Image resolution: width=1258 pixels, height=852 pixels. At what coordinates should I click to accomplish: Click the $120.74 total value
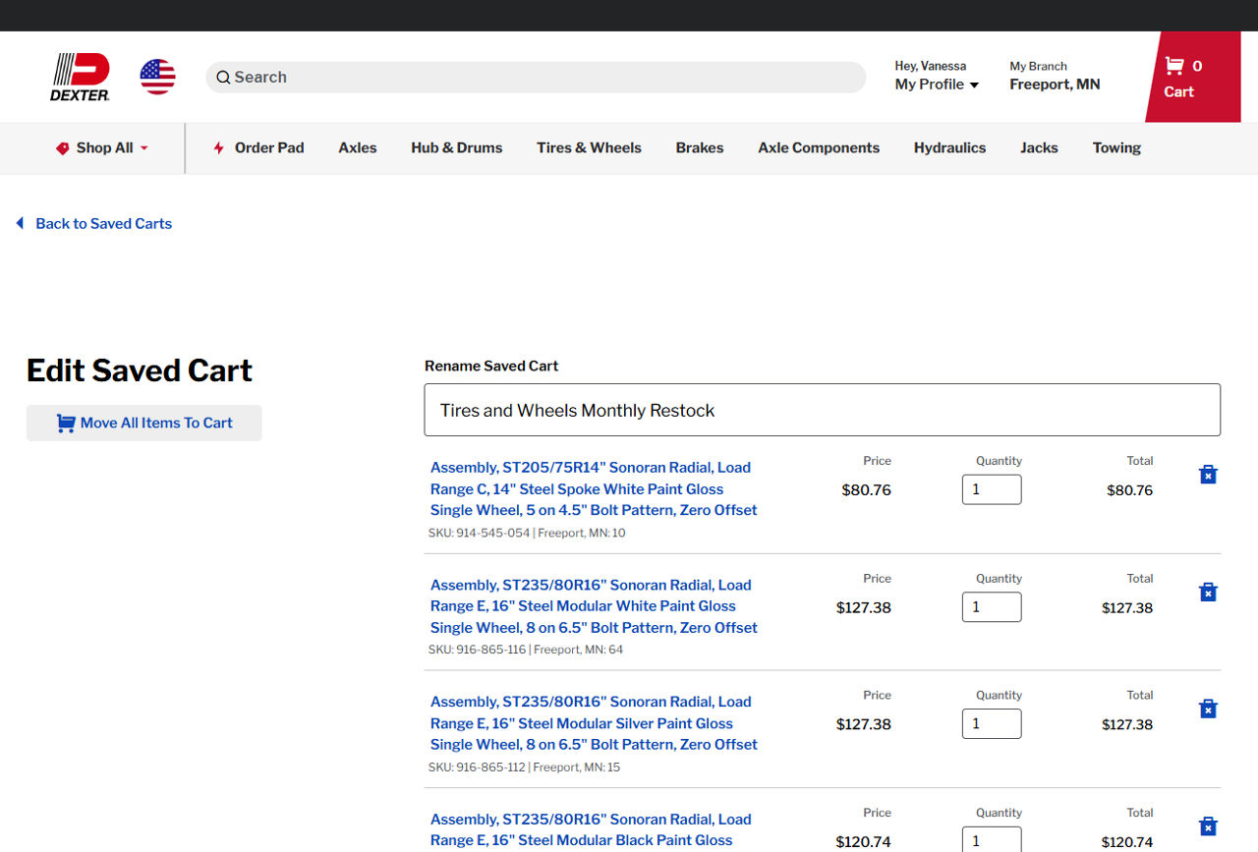[x=1127, y=842]
